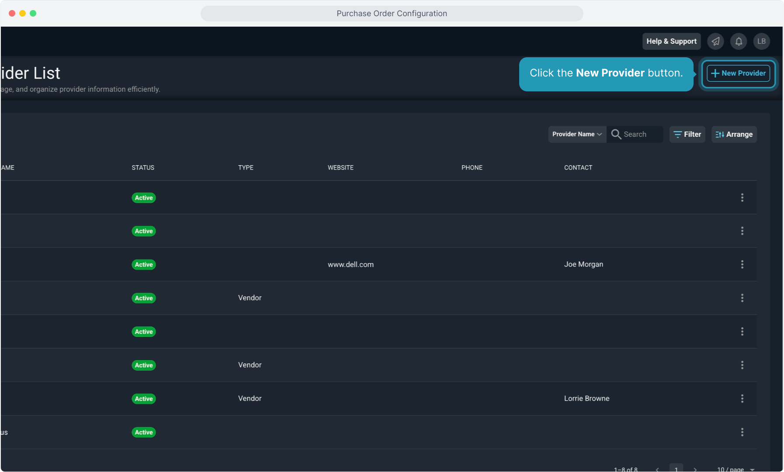
Task: Open the notifications bell
Action: click(x=739, y=42)
